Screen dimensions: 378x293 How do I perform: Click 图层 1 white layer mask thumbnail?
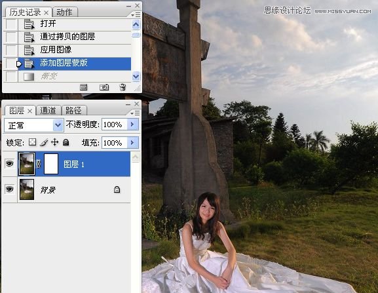pyautogui.click(x=51, y=164)
